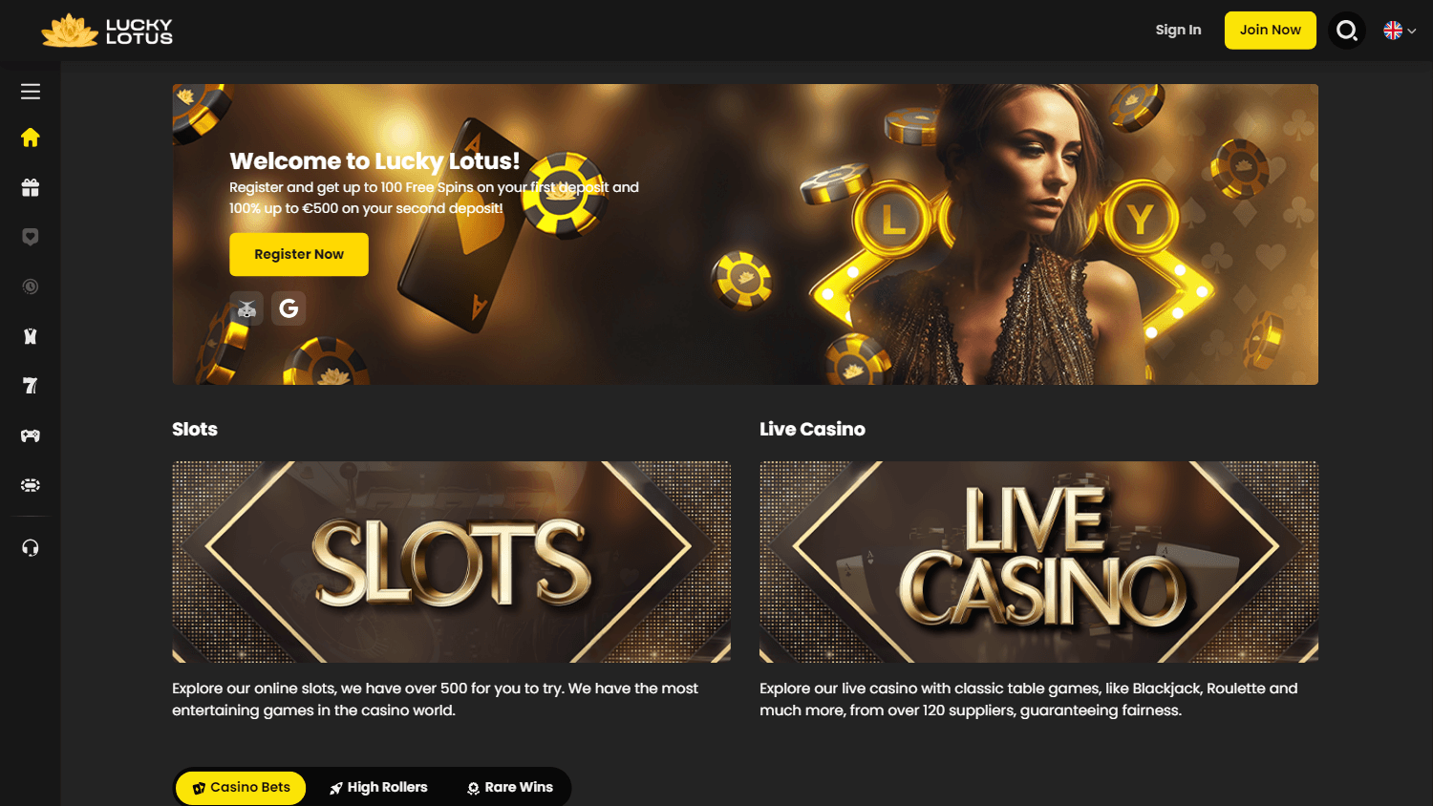Screen dimensions: 1433x806
Task: Open recently played clock icon
Action: tap(31, 286)
